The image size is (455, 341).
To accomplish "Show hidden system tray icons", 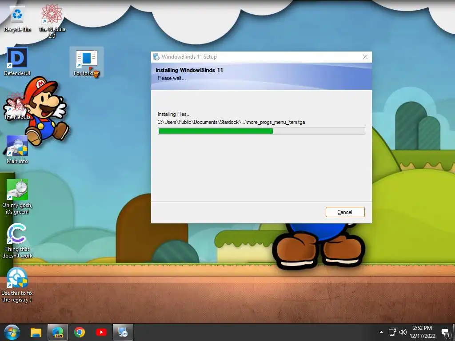I will point(381,332).
